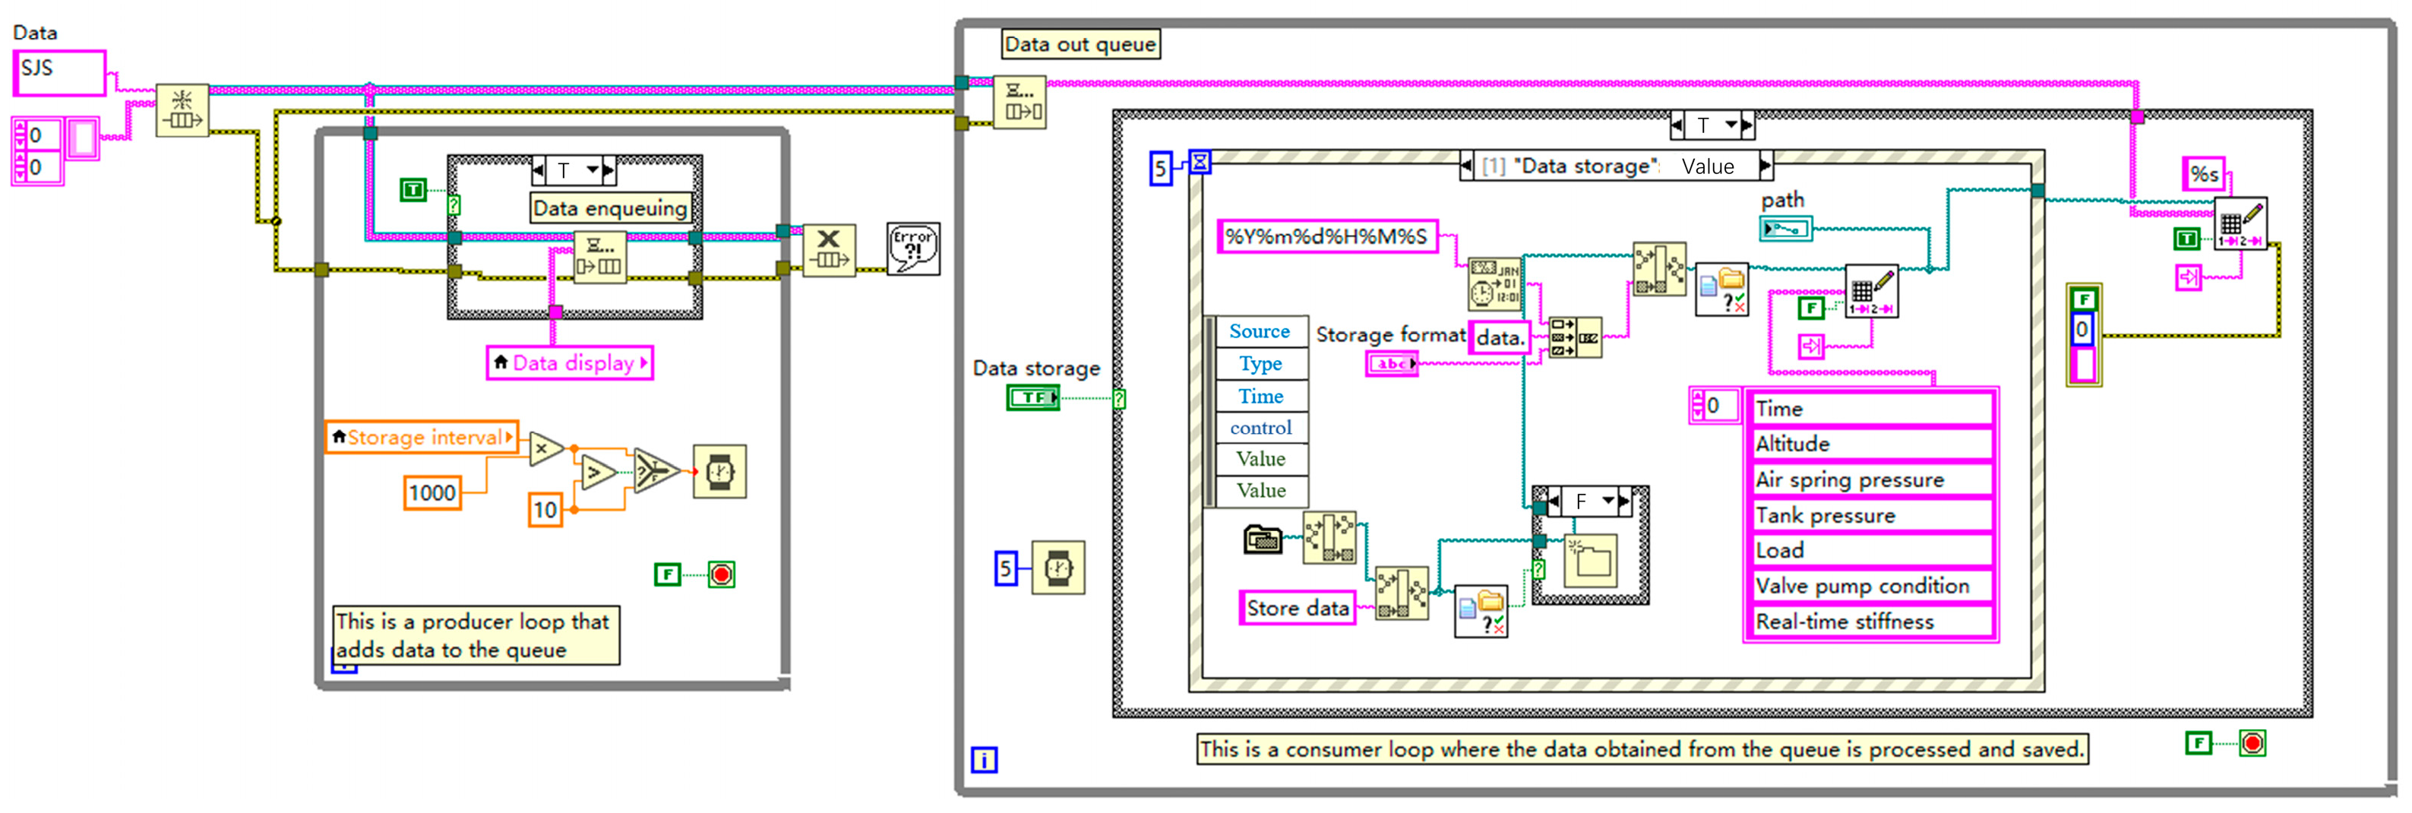The width and height of the screenshot is (2412, 813).
Task: Click the Source event data node
Action: tap(1260, 331)
